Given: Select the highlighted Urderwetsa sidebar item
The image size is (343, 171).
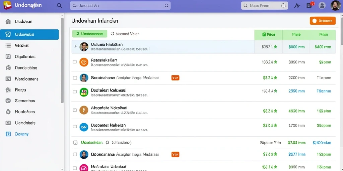Looking at the screenshot, I should 29,34.
